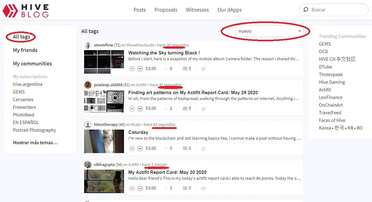
Task: Expand votes list showing 1 on May 30 post
Action: tap(168, 188)
